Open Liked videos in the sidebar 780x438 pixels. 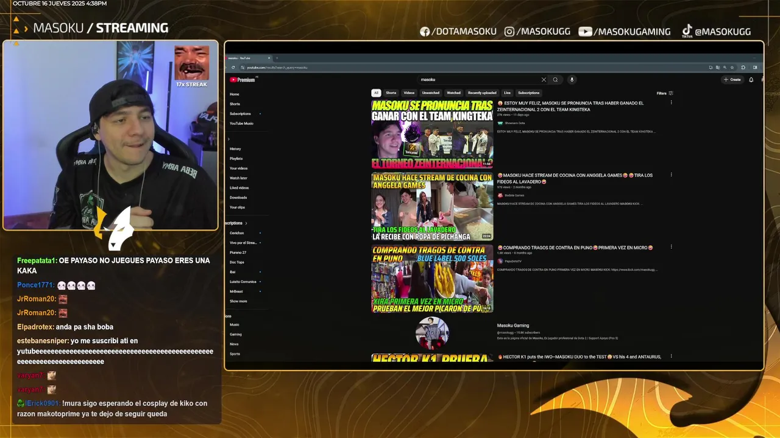tap(239, 188)
